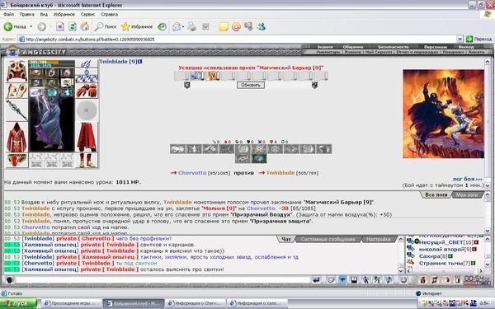Click the browser Forward arrow button
The height and width of the screenshot is (309, 495).
pos(42,27)
